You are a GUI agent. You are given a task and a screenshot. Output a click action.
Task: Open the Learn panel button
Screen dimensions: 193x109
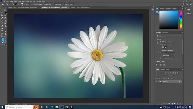(x=188, y=9)
